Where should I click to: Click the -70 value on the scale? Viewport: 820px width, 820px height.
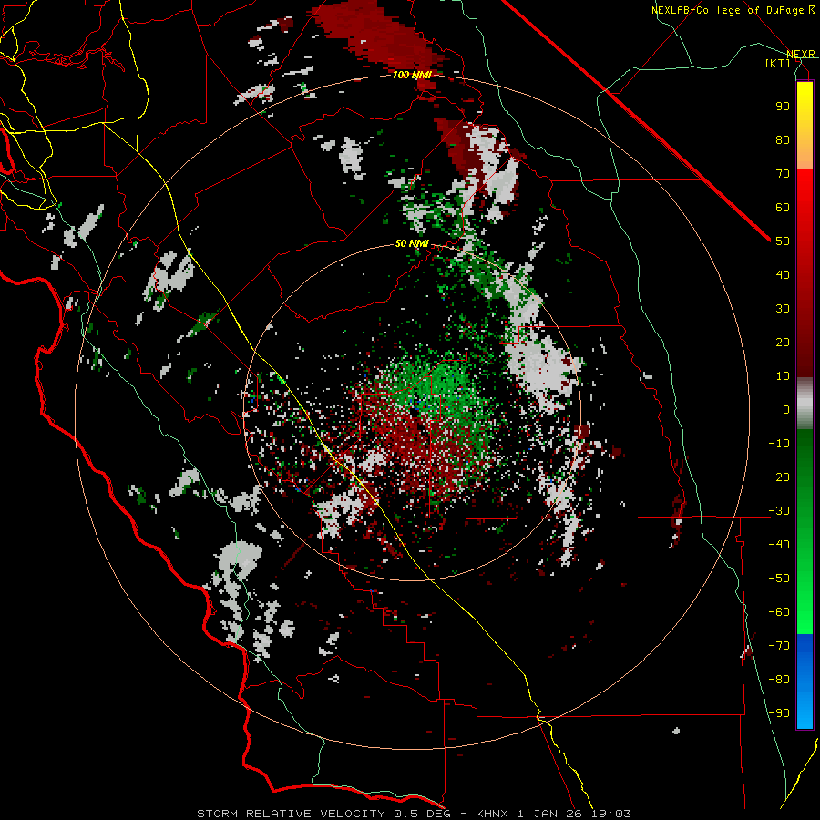pos(779,646)
